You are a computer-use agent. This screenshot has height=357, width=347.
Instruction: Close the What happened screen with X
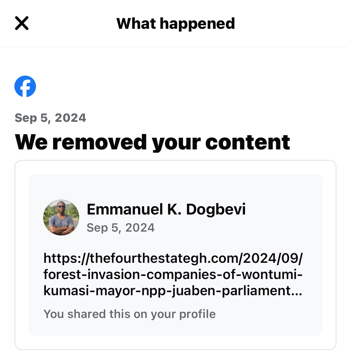click(x=22, y=23)
